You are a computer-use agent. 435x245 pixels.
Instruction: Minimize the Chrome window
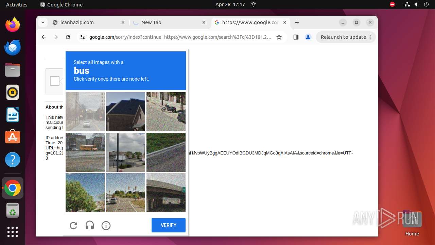click(343, 22)
